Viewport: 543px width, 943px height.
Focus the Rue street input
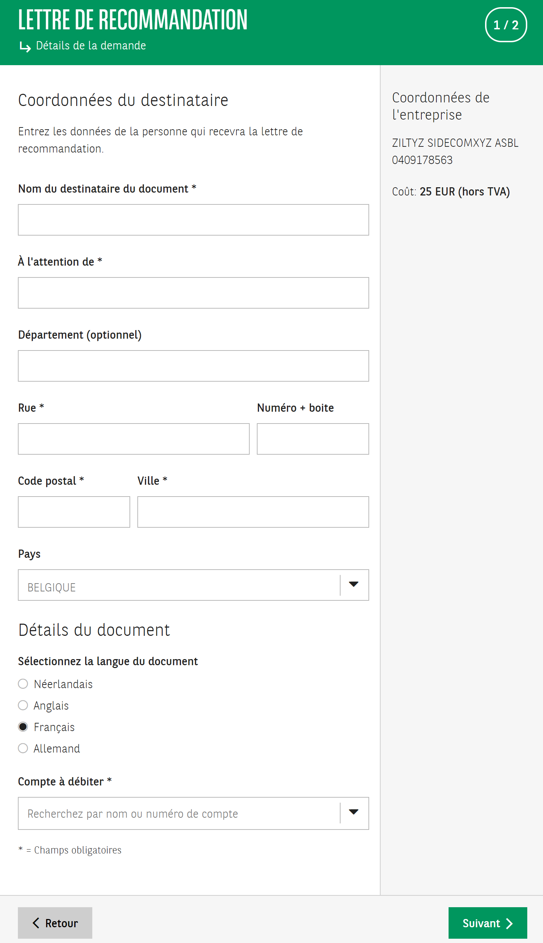coord(133,439)
